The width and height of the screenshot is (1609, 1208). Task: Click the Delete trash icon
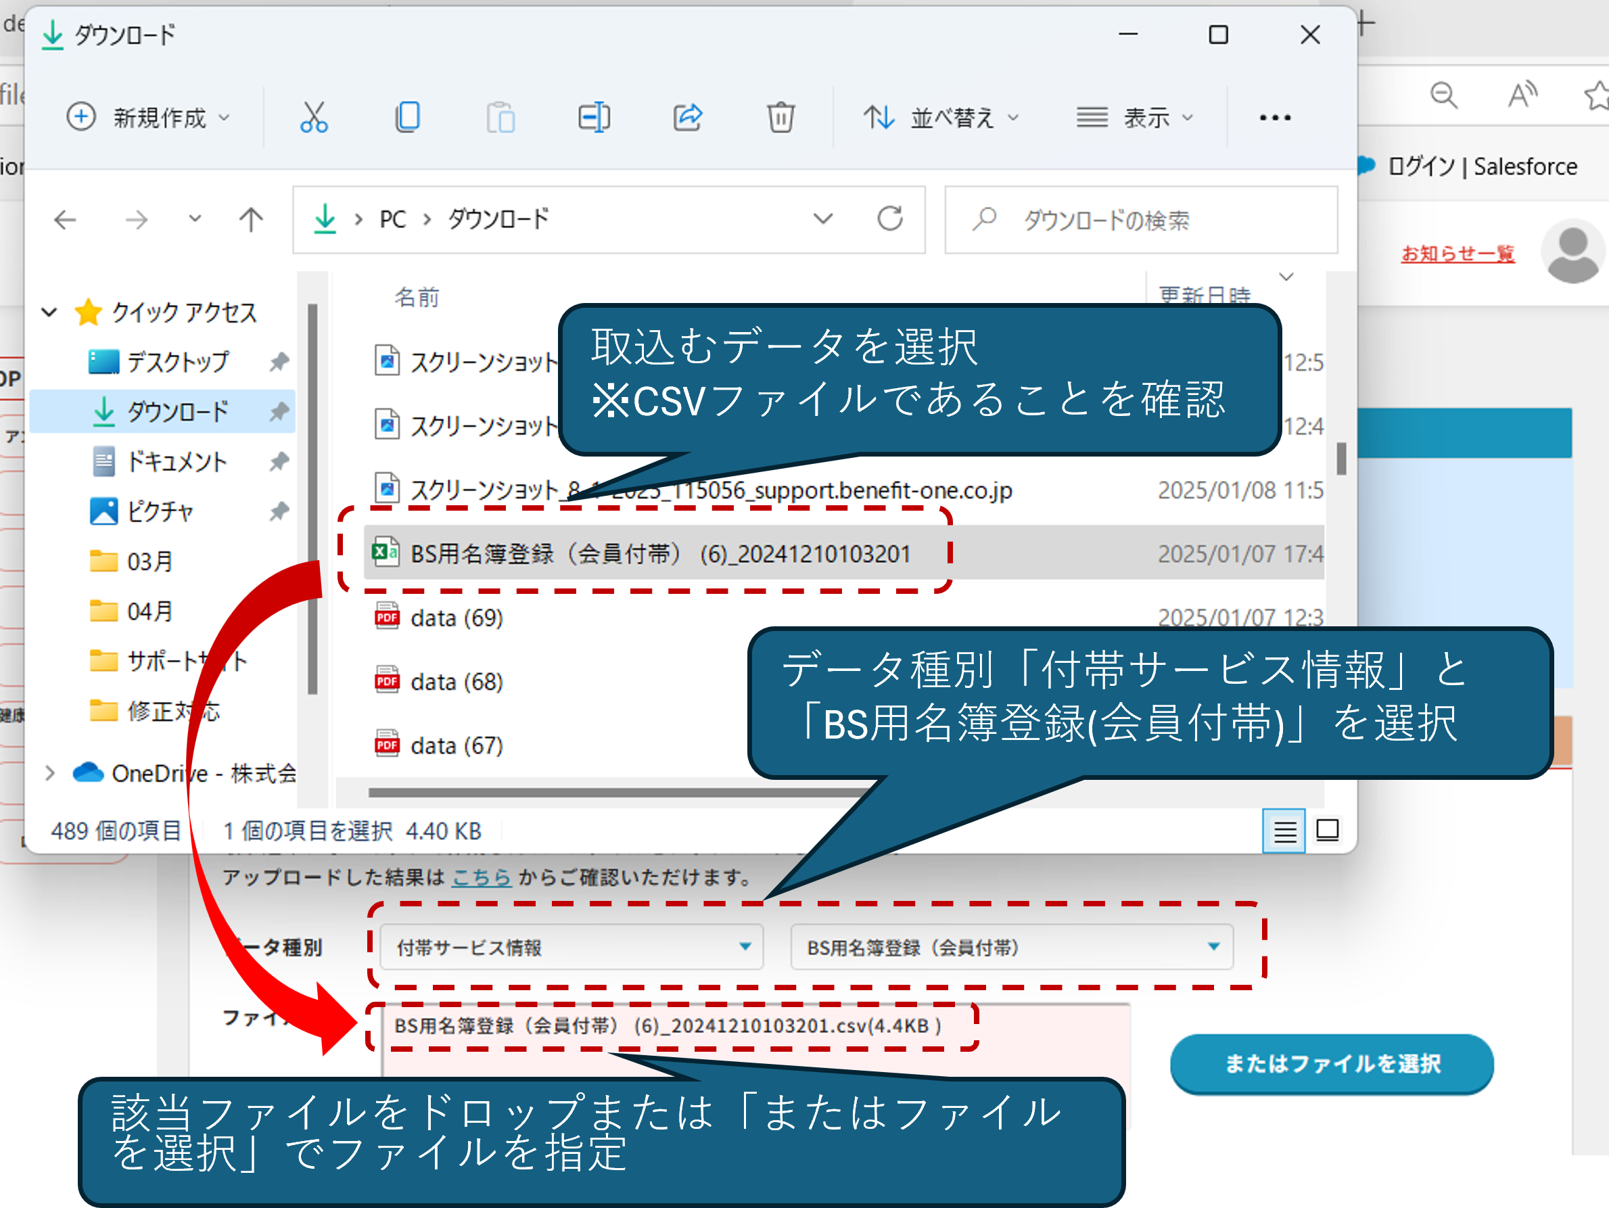pyautogui.click(x=780, y=117)
